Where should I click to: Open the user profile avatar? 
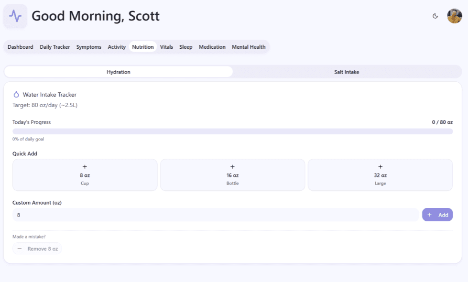click(454, 16)
